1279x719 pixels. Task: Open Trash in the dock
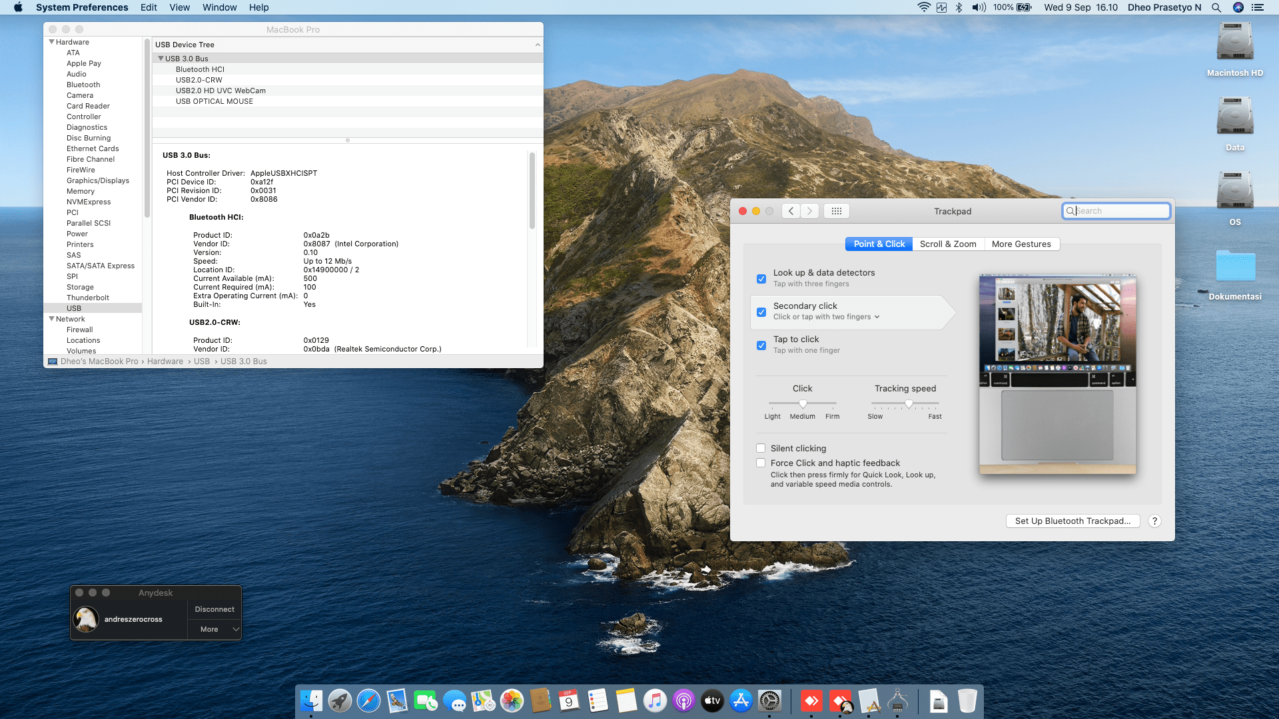tap(967, 700)
